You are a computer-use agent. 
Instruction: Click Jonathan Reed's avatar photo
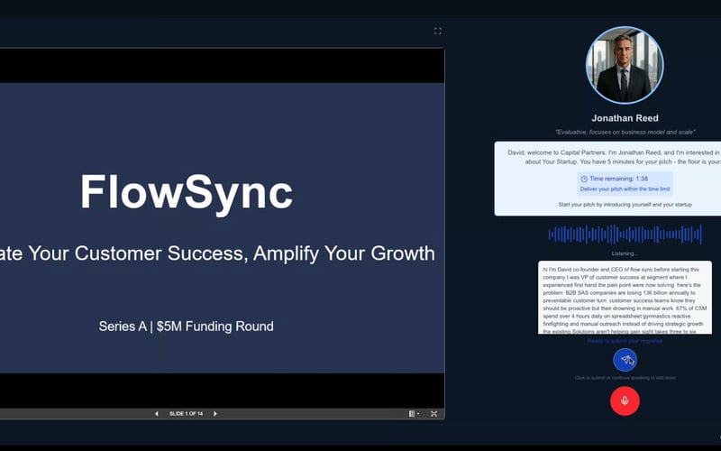click(625, 65)
